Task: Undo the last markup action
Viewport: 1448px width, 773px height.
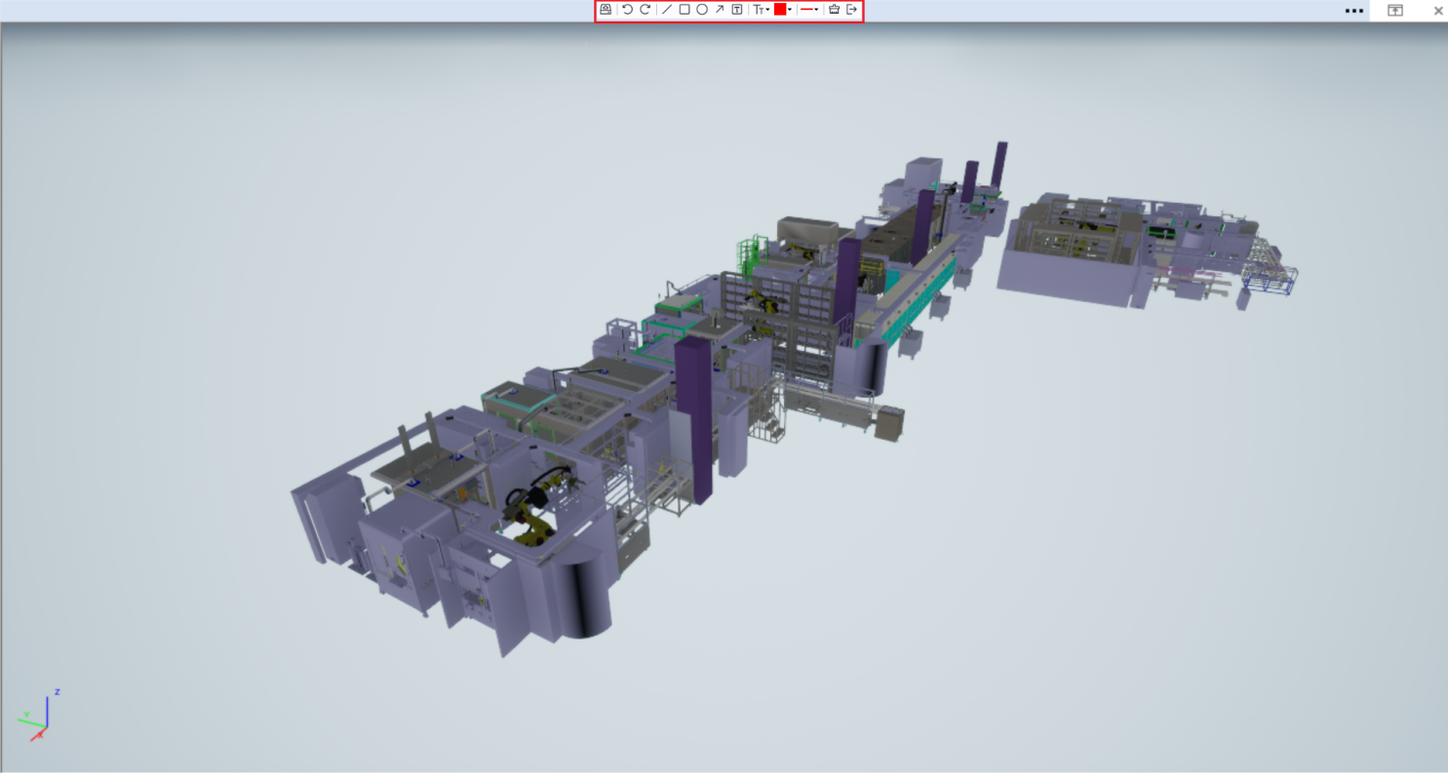Action: (x=627, y=10)
